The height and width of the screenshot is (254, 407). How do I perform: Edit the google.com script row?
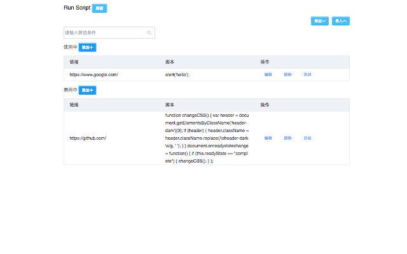pos(268,75)
